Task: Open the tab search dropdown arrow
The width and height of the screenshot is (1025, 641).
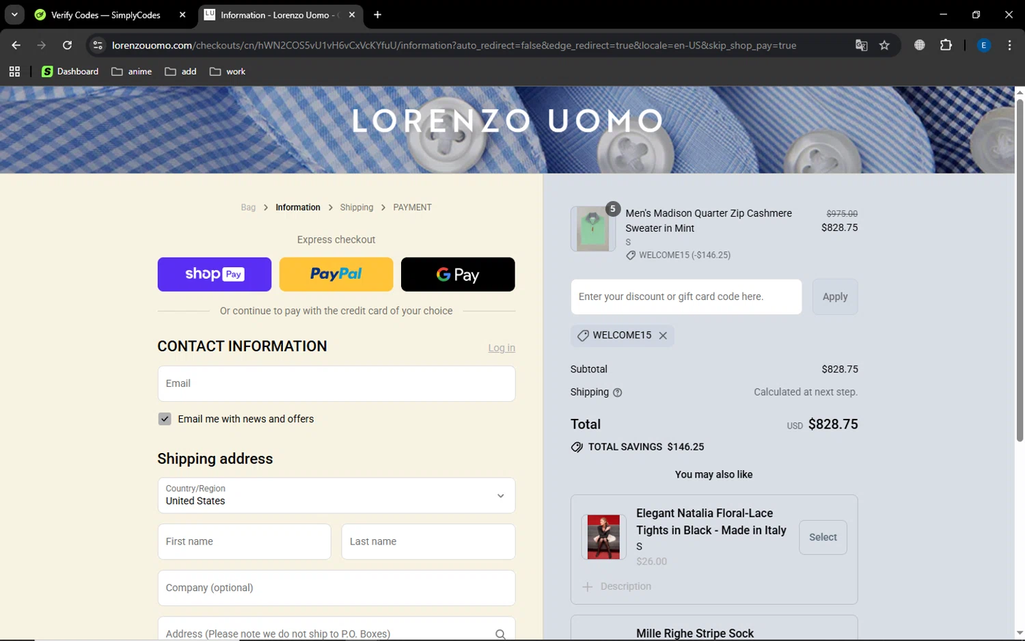Action: pyautogui.click(x=14, y=14)
